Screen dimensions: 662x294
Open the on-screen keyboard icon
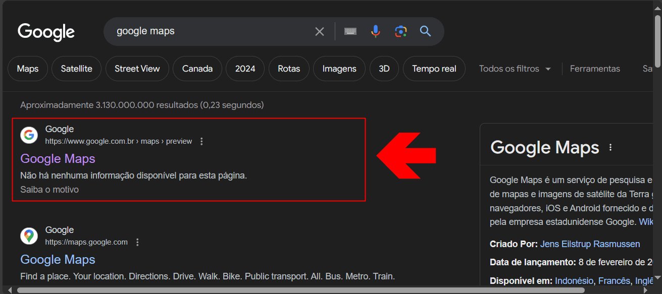coord(350,31)
